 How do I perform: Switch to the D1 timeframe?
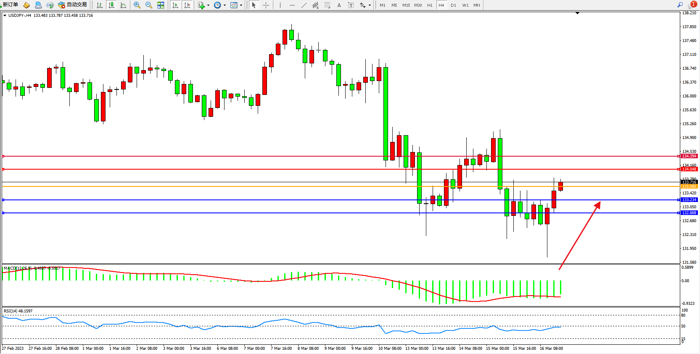pyautogui.click(x=453, y=5)
